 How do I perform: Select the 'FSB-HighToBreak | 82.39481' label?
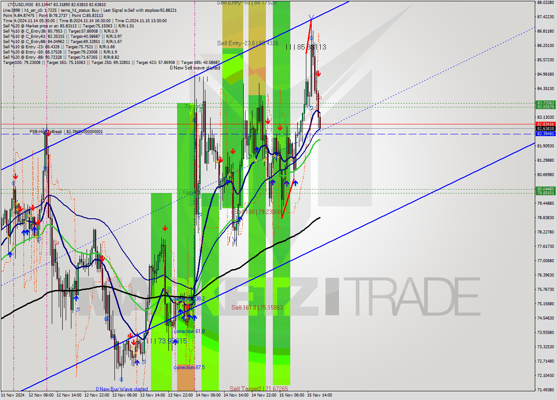click(x=66, y=131)
